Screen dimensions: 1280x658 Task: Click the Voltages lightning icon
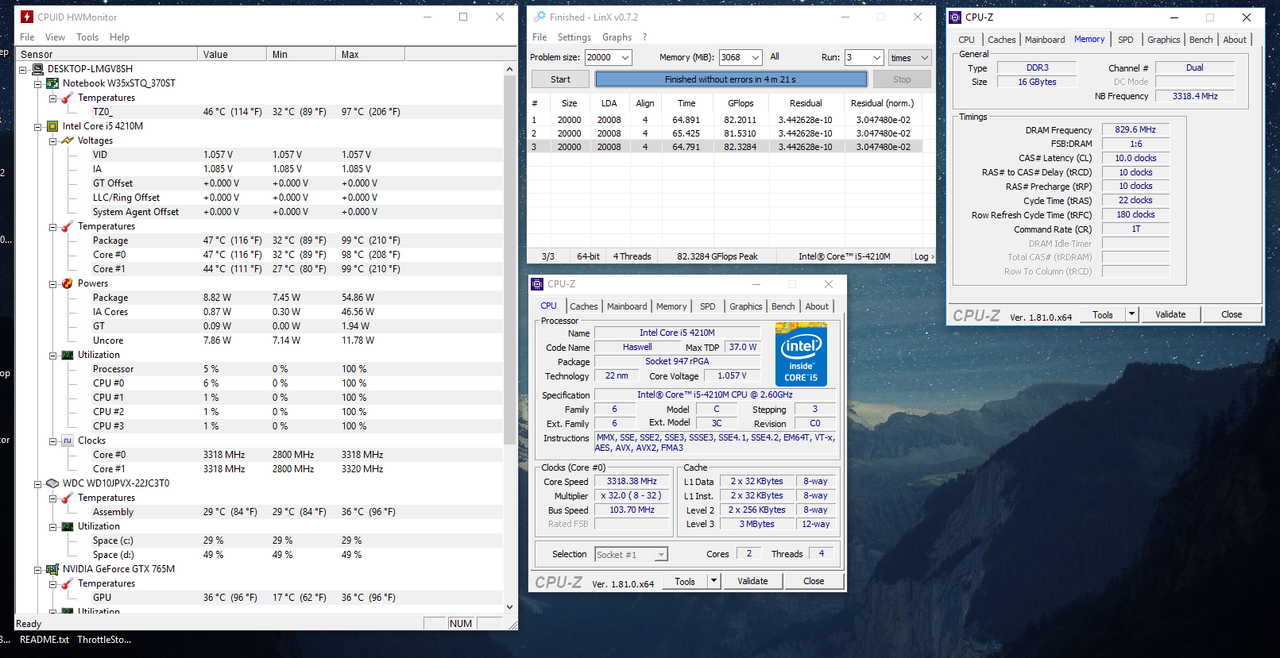coord(68,140)
